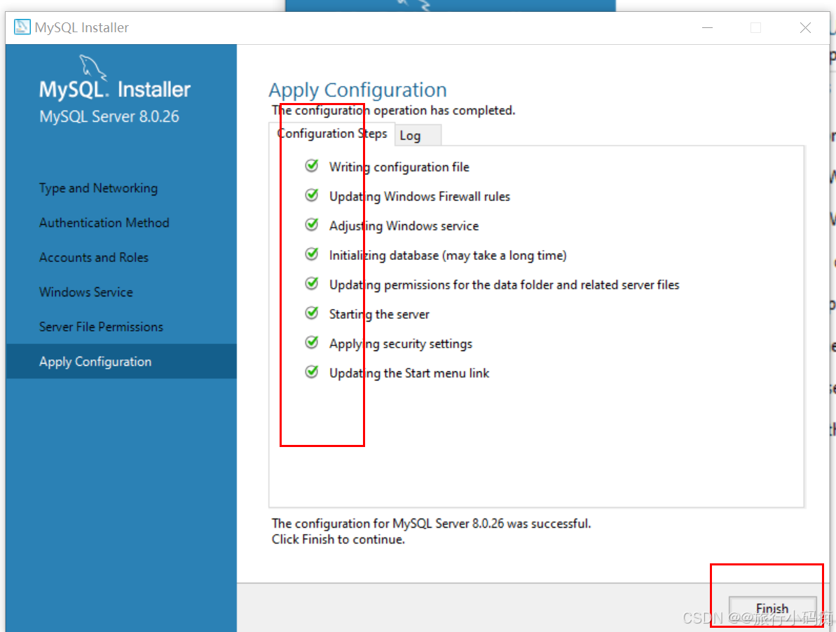Click the check icon beside Applying security settings
This screenshot has width=836, height=632.
pyautogui.click(x=312, y=342)
